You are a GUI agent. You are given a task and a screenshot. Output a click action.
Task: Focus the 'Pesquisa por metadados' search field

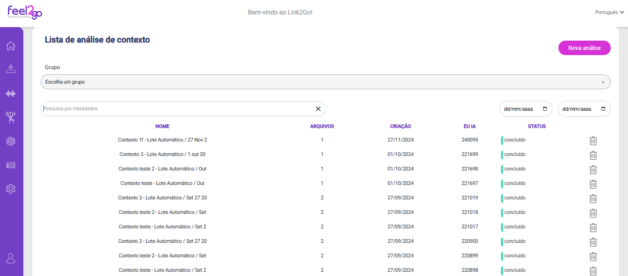pos(183,109)
